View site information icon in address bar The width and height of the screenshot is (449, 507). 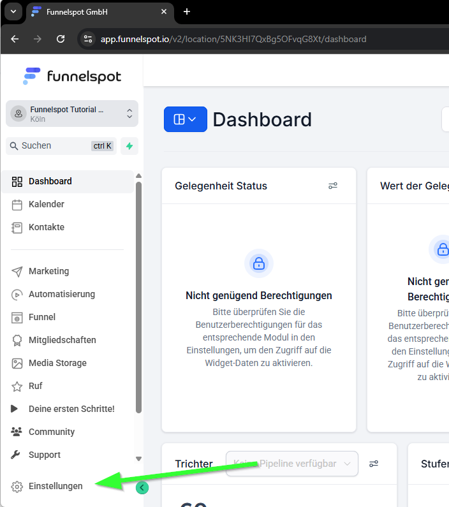pyautogui.click(x=88, y=39)
